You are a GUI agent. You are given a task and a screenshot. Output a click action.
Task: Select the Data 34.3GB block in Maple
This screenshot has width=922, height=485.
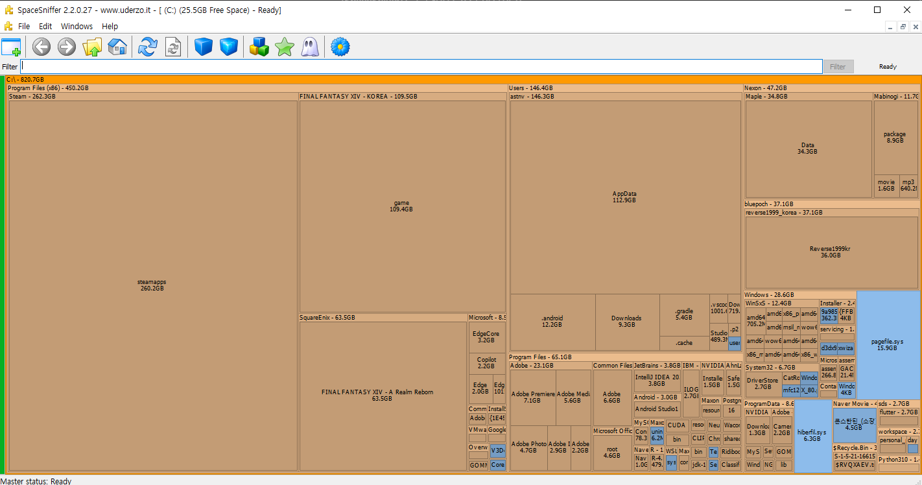pyautogui.click(x=808, y=148)
